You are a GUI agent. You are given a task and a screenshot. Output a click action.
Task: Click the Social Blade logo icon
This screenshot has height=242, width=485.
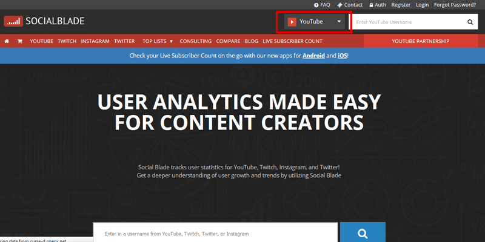pyautogui.click(x=13, y=21)
